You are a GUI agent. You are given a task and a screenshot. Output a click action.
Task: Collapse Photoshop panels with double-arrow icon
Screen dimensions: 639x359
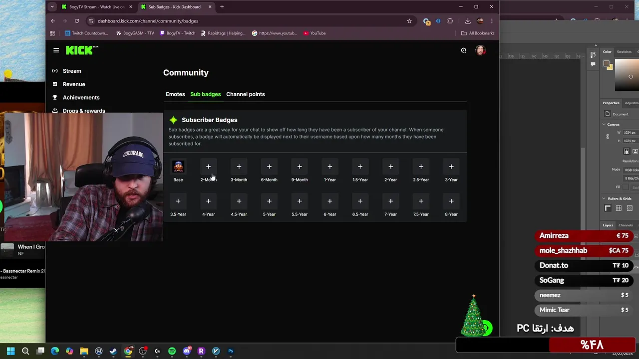click(596, 45)
